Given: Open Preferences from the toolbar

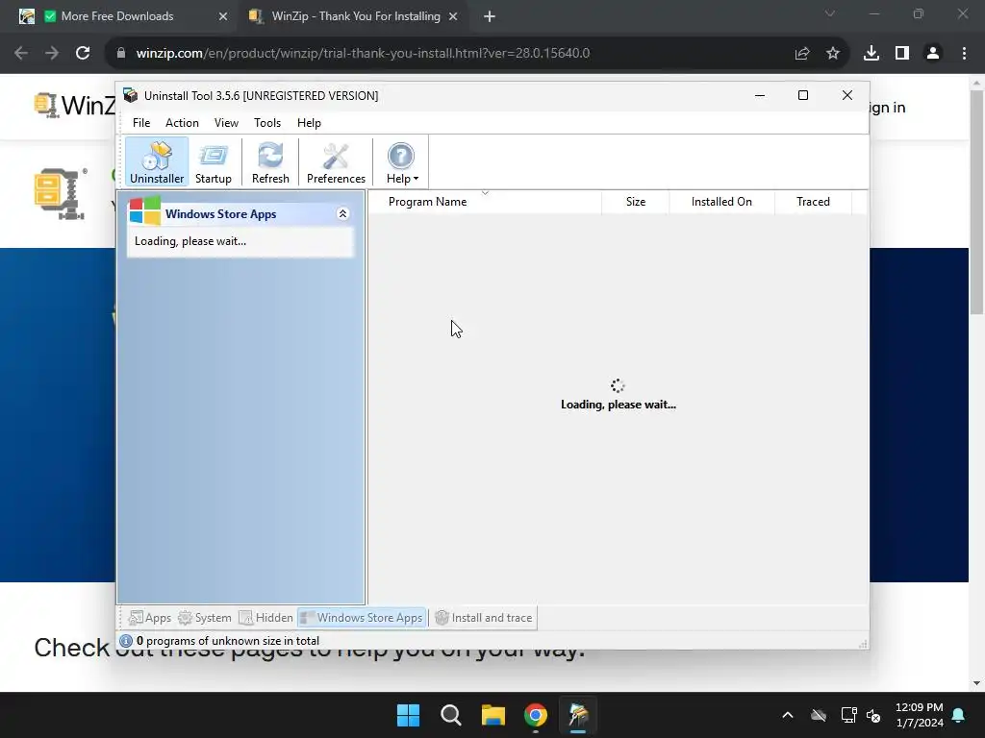Looking at the screenshot, I should tap(336, 161).
